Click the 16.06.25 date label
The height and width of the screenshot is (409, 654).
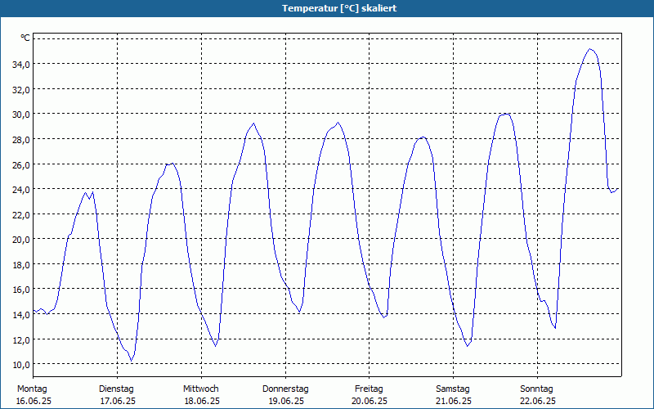pyautogui.click(x=34, y=401)
